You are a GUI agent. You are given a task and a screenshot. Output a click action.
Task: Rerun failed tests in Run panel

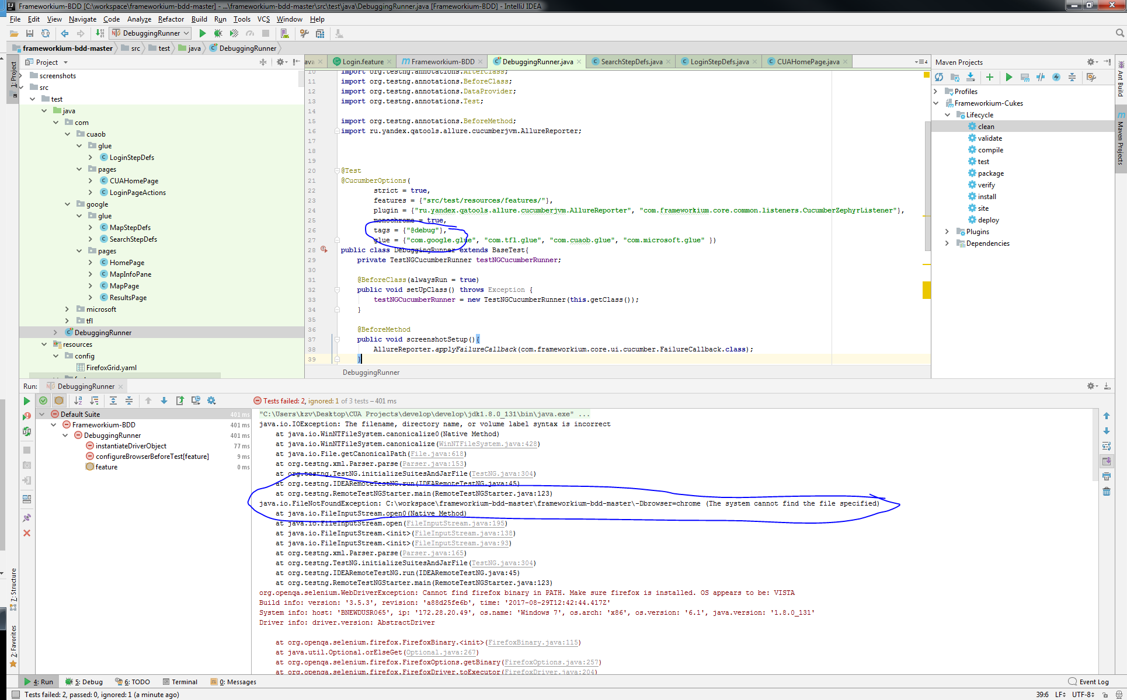click(x=27, y=416)
